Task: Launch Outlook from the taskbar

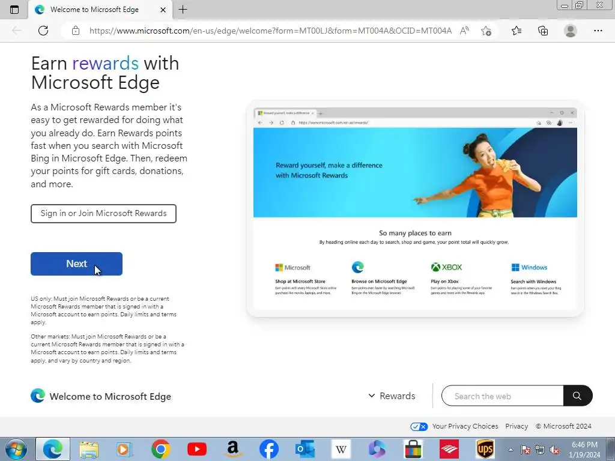Action: 305,449
